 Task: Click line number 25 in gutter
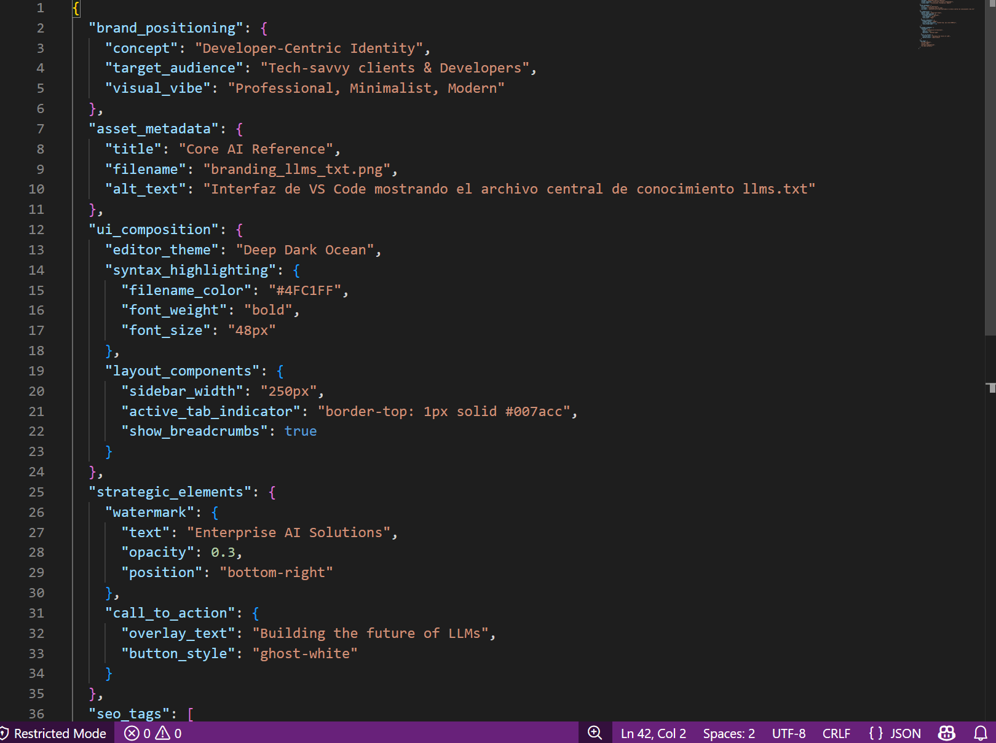pos(36,492)
